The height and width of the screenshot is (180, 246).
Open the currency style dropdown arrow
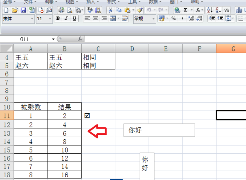coord(167,19)
